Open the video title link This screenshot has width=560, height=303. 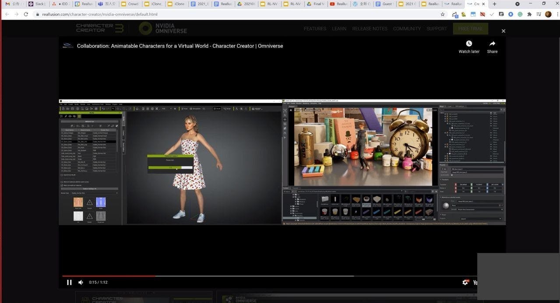[x=180, y=46]
